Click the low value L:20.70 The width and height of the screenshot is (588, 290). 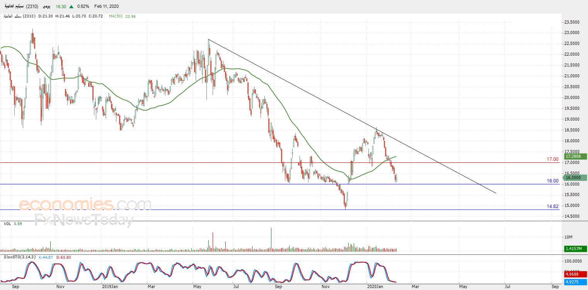click(x=79, y=16)
